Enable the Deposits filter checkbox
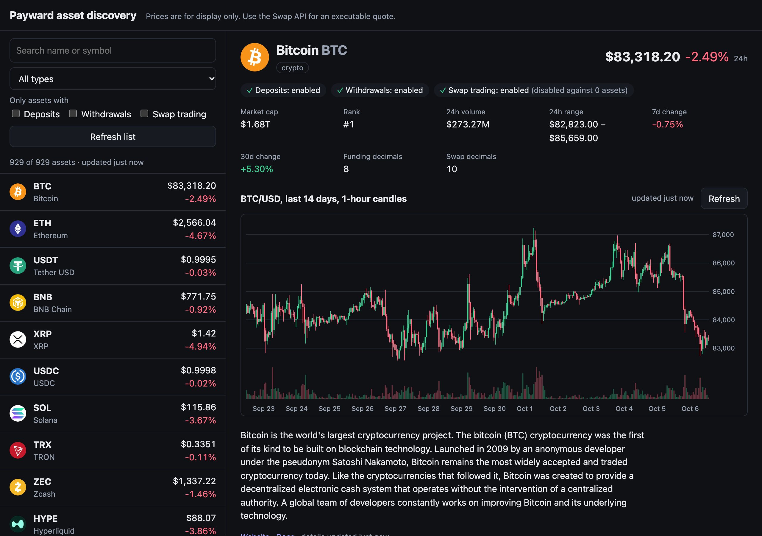 pyautogui.click(x=15, y=113)
